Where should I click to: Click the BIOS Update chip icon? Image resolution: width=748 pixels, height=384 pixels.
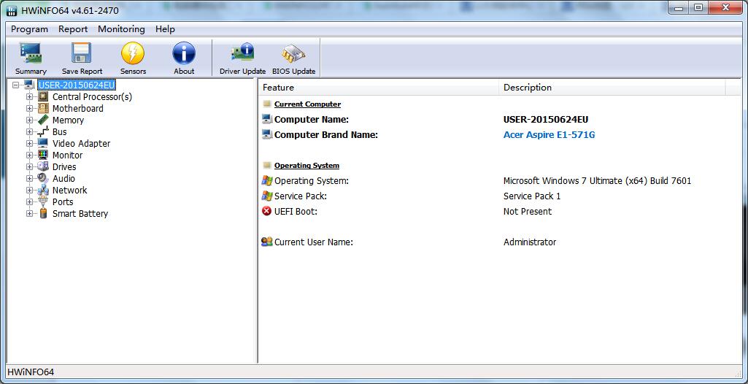pyautogui.click(x=293, y=53)
